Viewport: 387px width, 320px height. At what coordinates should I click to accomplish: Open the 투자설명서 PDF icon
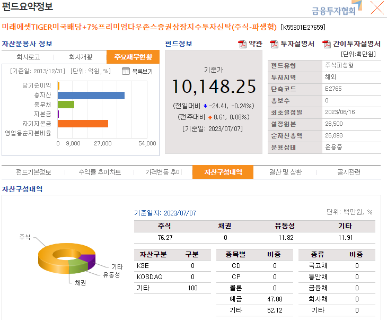click(x=274, y=44)
